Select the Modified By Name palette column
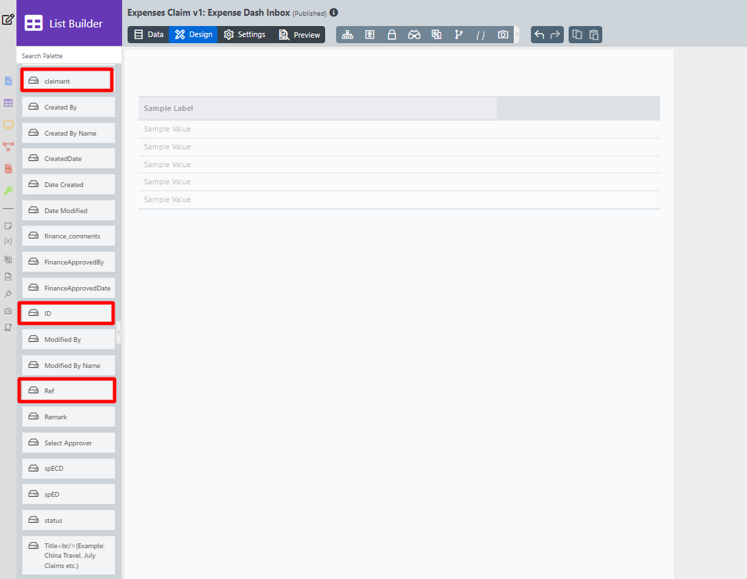Screen dimensions: 747x579 [x=69, y=365]
